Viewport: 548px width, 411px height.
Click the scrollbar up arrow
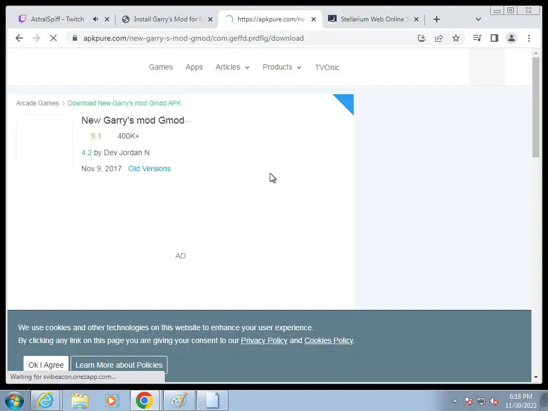pyautogui.click(x=536, y=53)
